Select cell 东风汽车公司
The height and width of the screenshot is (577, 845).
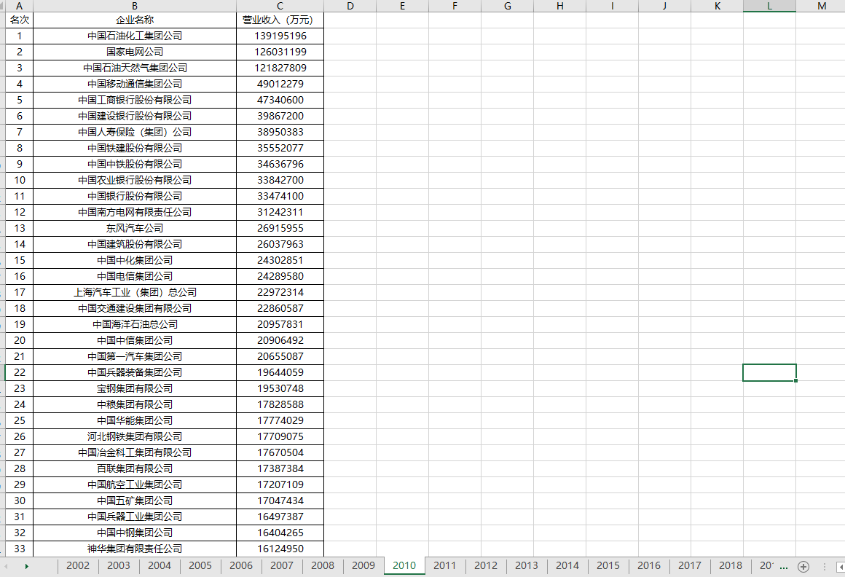pyautogui.click(x=135, y=229)
